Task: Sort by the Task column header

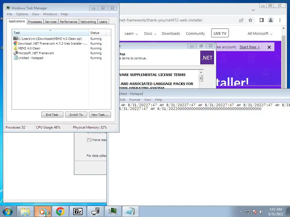Action: tap(50, 33)
